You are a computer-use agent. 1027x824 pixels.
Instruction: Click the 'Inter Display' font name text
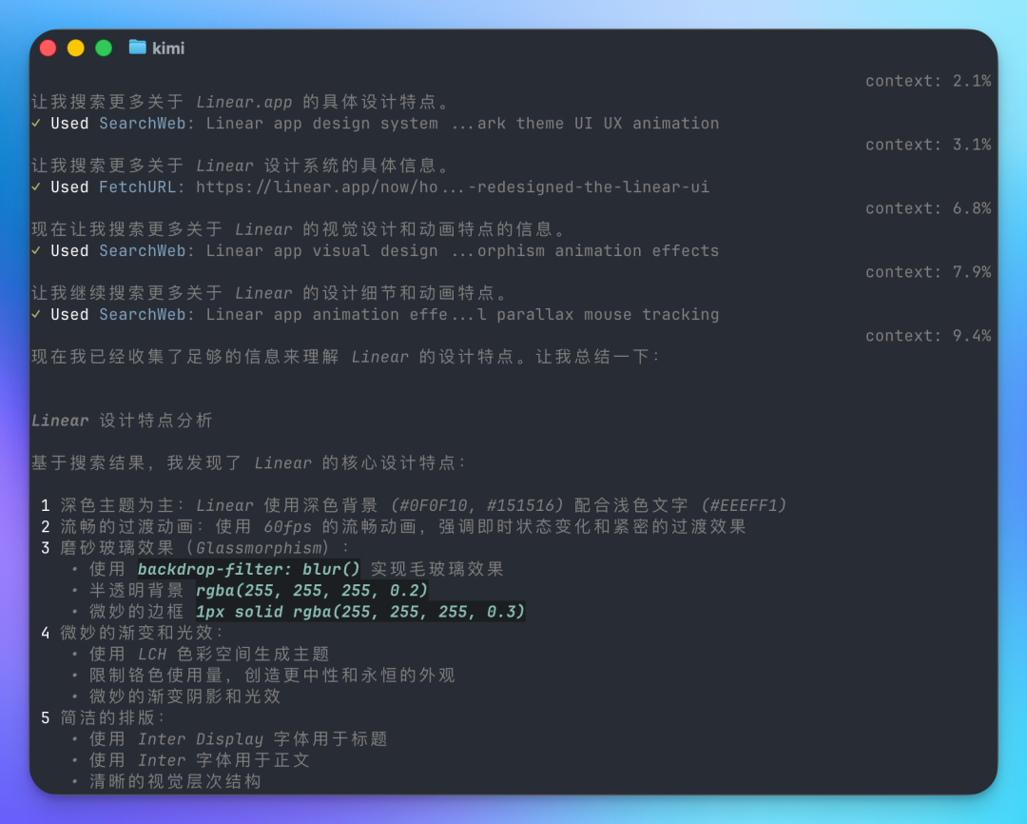pyautogui.click(x=201, y=739)
